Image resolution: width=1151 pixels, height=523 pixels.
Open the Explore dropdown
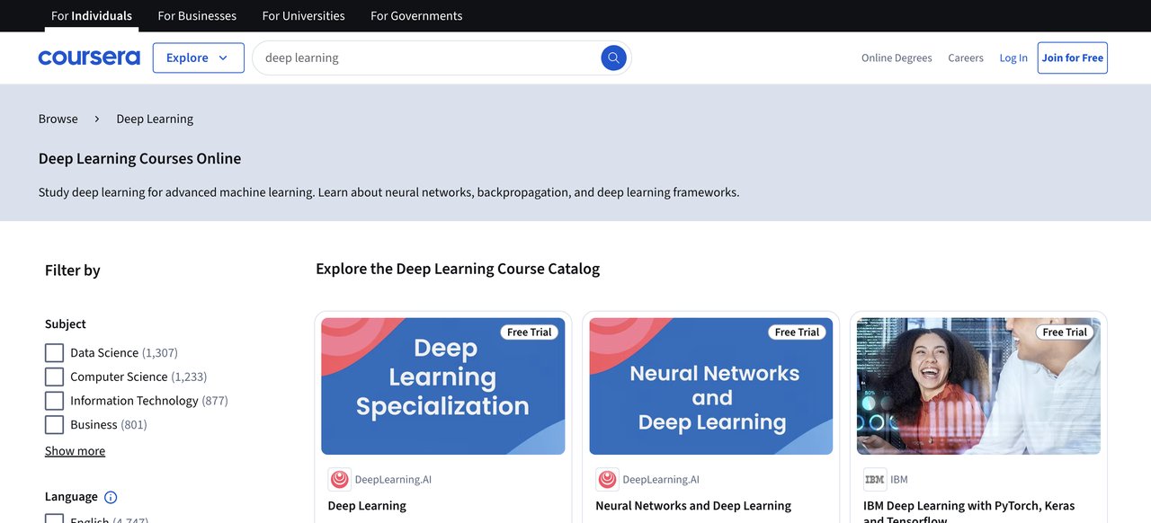coord(199,58)
